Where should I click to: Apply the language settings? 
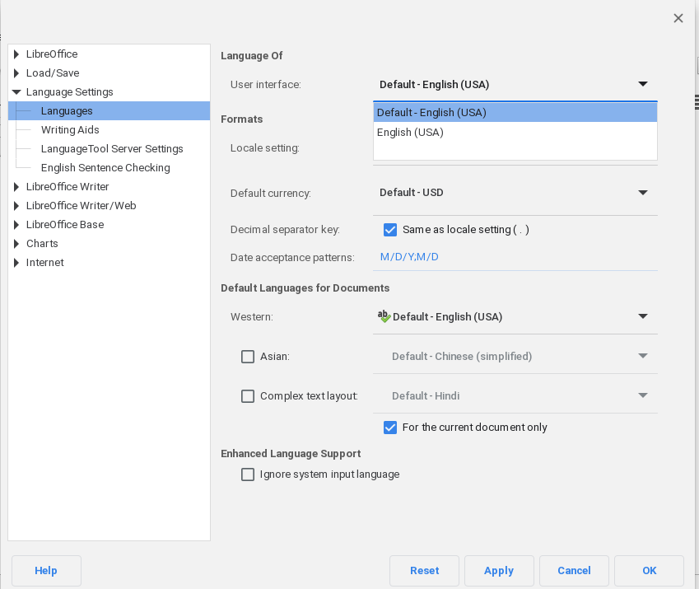(499, 571)
